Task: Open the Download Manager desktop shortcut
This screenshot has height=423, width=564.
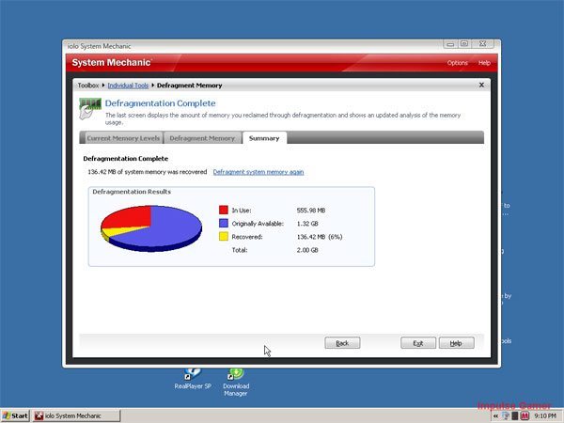Action: 236,382
